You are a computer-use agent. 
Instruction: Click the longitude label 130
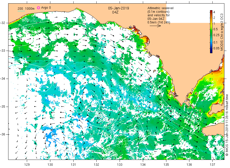click(x=50, y=165)
